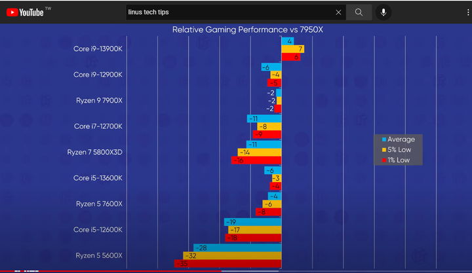Seek on the red video progress bar
The width and height of the screenshot is (472, 273).
click(x=111, y=271)
